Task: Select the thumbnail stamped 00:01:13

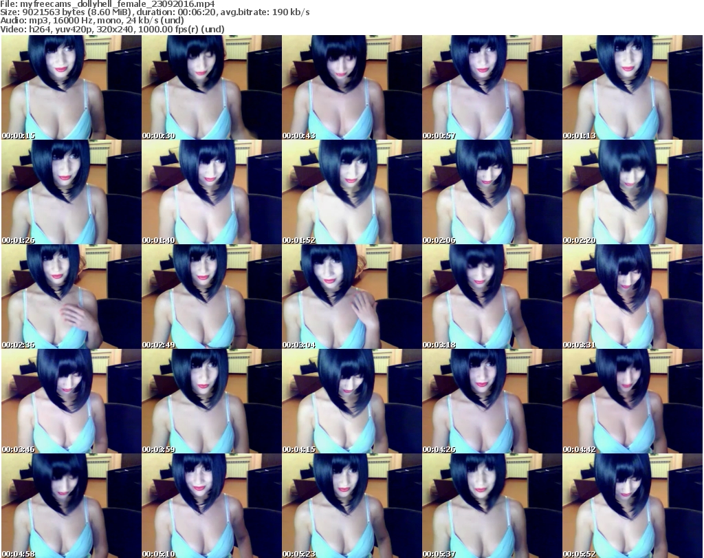Action: tap(632, 87)
